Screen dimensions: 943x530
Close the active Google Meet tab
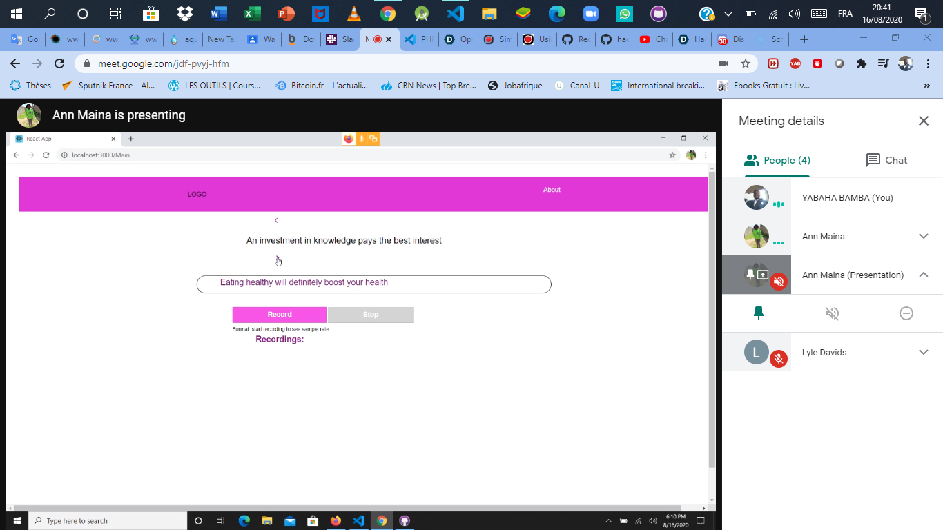pyautogui.click(x=389, y=39)
